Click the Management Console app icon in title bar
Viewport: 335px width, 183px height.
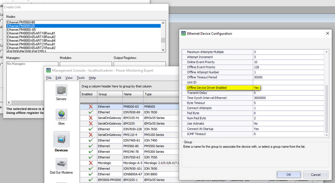(48, 70)
